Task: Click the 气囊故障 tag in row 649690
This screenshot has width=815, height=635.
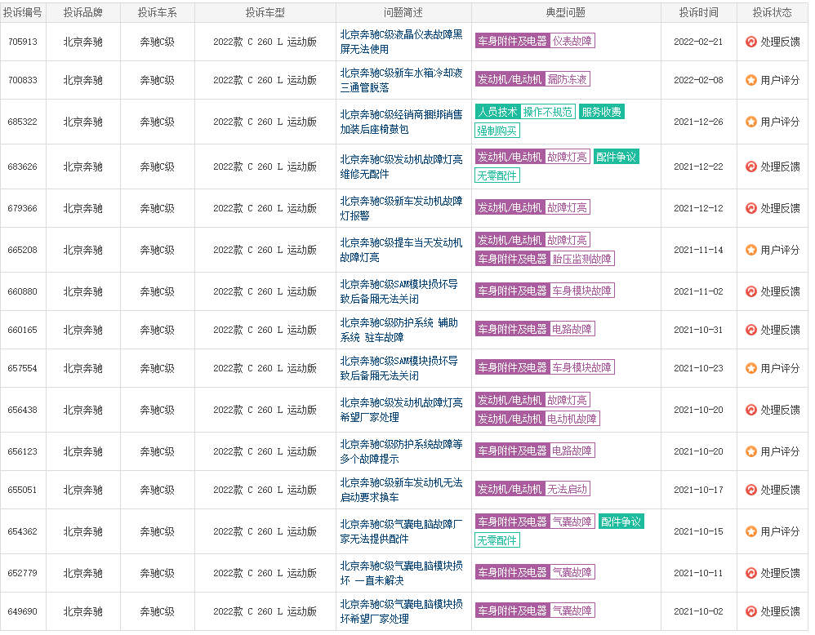Action: (x=572, y=611)
